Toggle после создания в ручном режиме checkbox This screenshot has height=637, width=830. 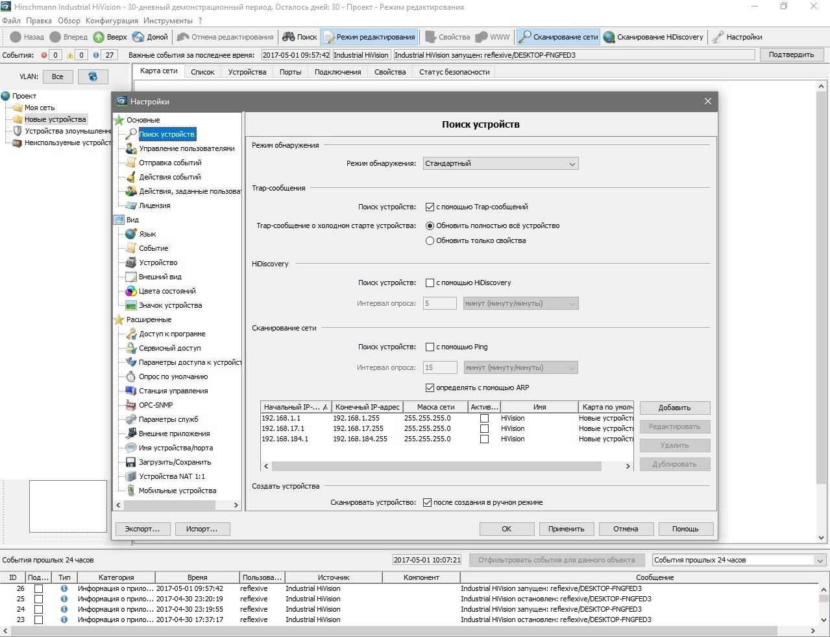click(427, 502)
